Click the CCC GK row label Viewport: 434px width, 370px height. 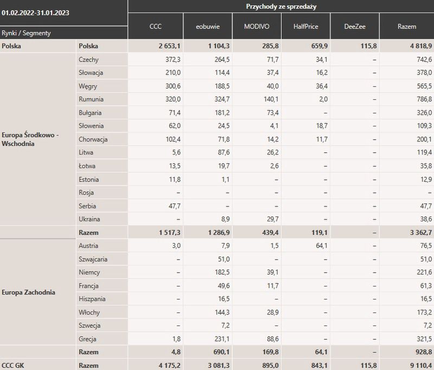coord(12,365)
